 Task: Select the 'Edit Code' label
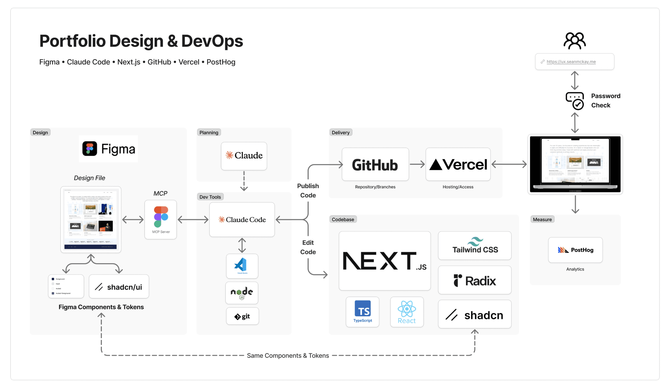point(308,247)
